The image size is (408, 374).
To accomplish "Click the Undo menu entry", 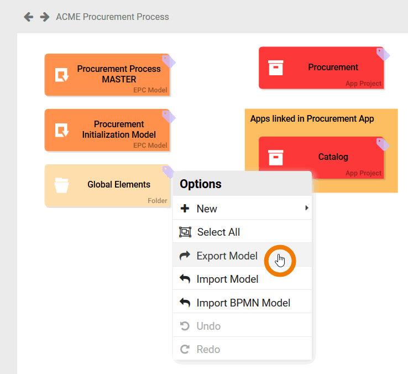I will 208,326.
